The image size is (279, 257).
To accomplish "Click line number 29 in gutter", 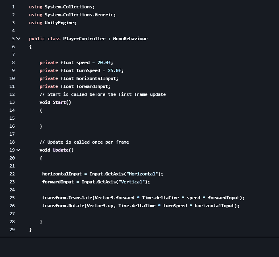I will pos(12,230).
